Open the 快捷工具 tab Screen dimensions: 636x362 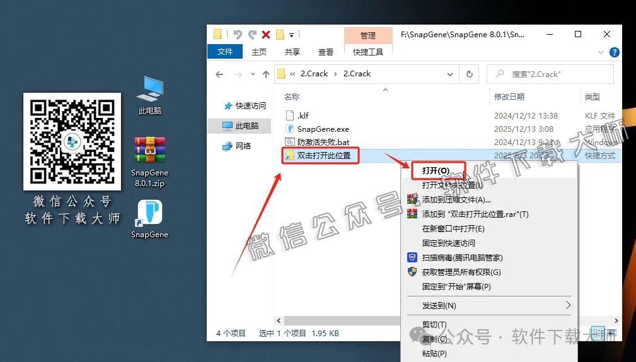(x=368, y=52)
